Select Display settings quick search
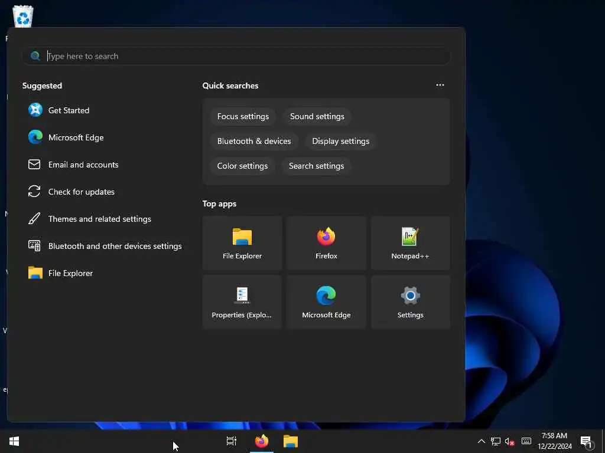This screenshot has height=453, width=605. [x=341, y=141]
